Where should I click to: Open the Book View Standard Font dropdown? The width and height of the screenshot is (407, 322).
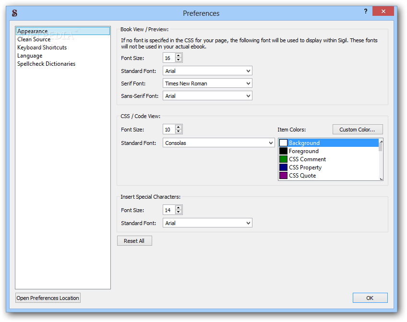(207, 71)
